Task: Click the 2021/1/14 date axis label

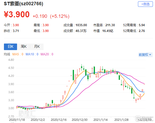Action: point(100,120)
